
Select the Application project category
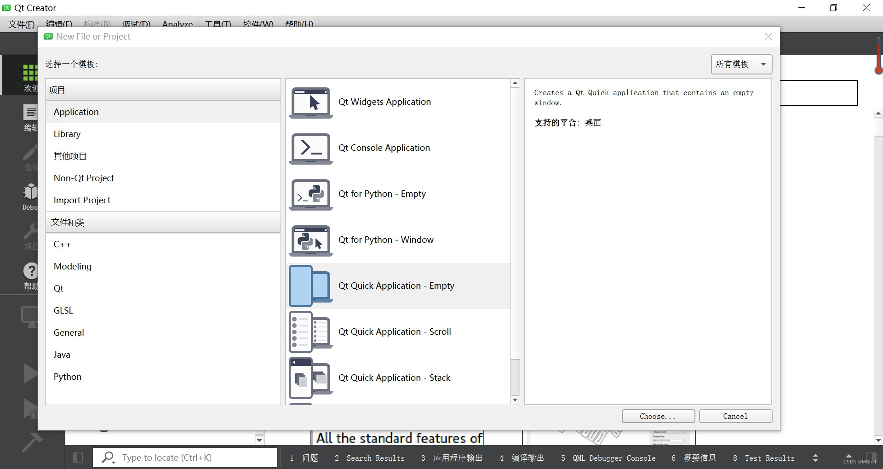pos(163,112)
